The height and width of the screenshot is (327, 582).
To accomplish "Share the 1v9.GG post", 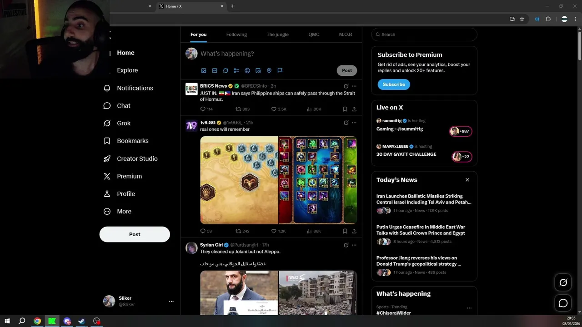I will point(354,231).
